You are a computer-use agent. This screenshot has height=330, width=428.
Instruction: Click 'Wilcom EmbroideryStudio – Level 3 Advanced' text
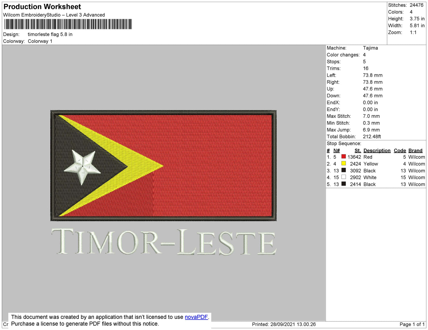(x=54, y=15)
